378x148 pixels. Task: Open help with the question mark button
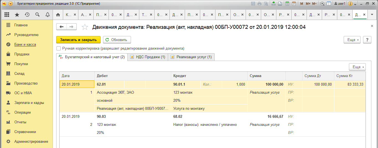[x=367, y=40]
